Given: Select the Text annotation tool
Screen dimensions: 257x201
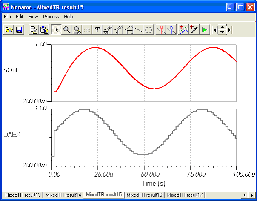Looking at the screenshot, I should click(x=97, y=30).
